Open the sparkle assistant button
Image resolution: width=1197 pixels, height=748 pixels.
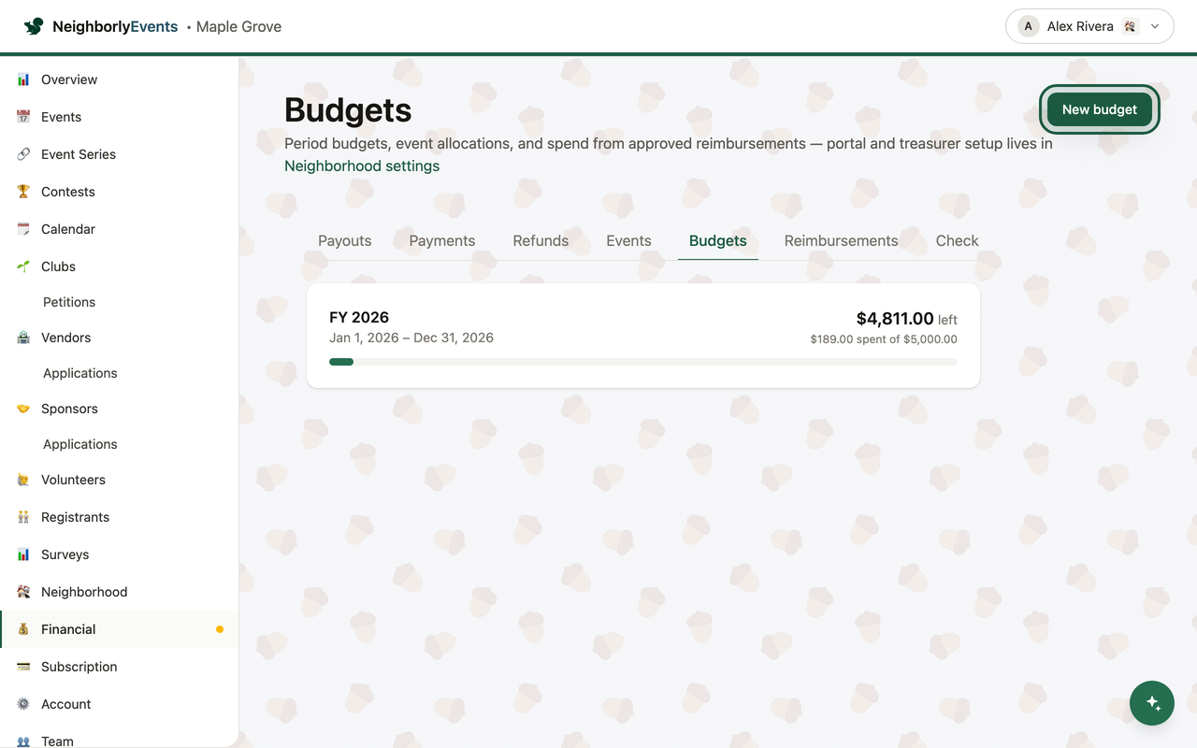(1152, 703)
